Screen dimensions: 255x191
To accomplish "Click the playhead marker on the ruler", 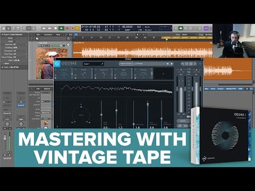I will tap(167, 39).
